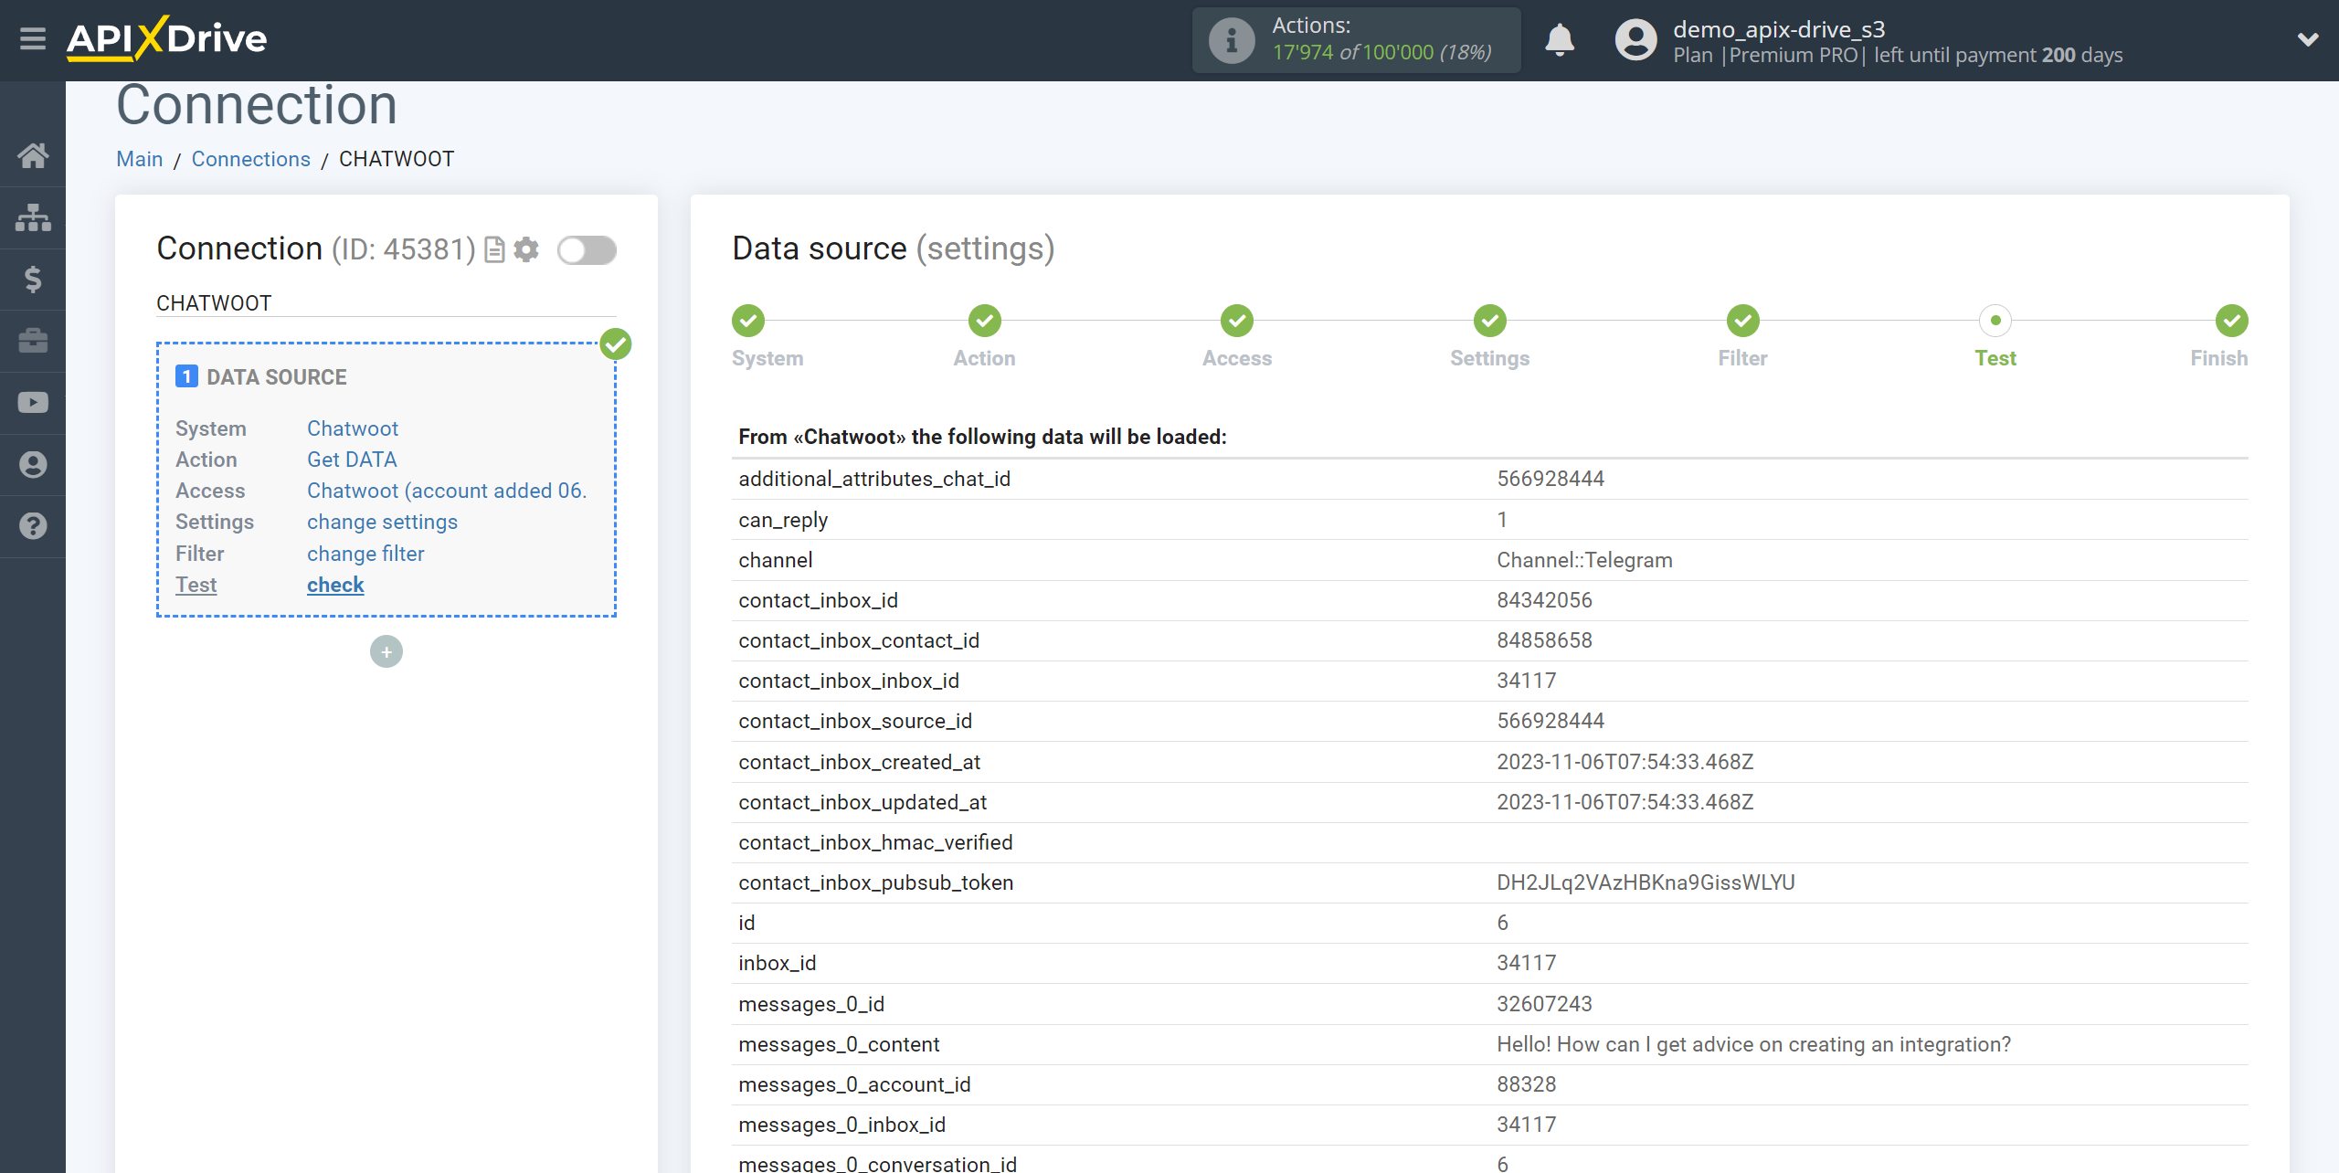Open video tutorials sidebar icon
The height and width of the screenshot is (1173, 2339).
click(x=33, y=403)
